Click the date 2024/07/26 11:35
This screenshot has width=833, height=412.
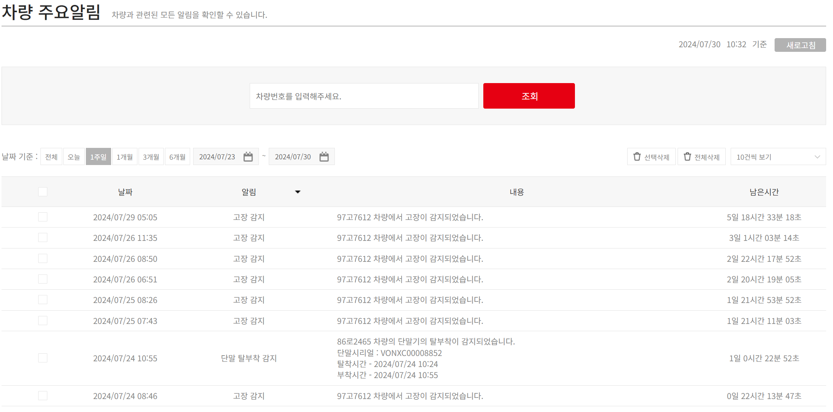(125, 238)
